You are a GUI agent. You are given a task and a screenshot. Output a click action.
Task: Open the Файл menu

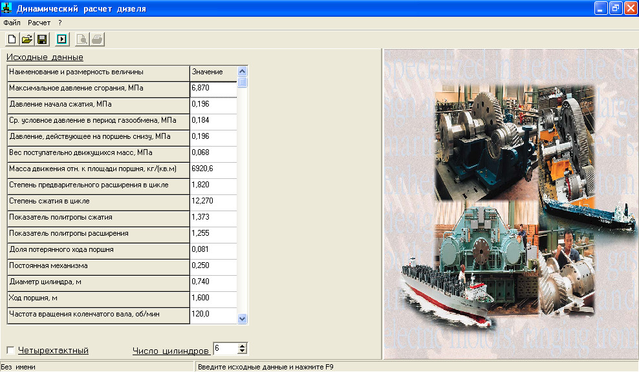(x=12, y=23)
